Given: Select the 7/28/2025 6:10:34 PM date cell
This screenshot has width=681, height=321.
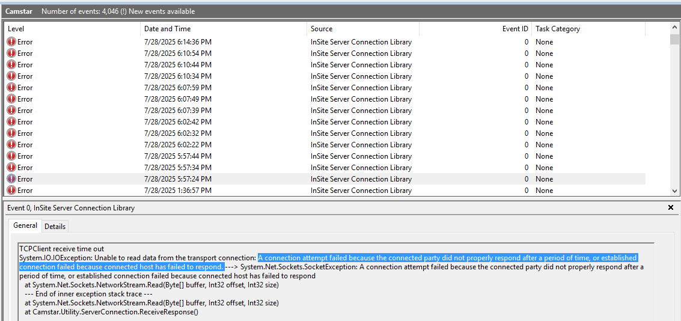Looking at the screenshot, I should (x=178, y=76).
